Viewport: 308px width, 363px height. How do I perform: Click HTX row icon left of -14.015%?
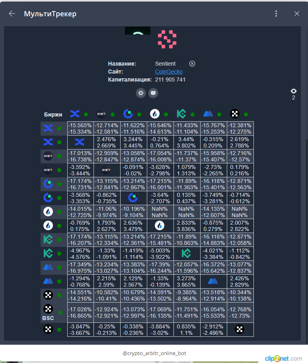pyautogui.click(x=48, y=212)
